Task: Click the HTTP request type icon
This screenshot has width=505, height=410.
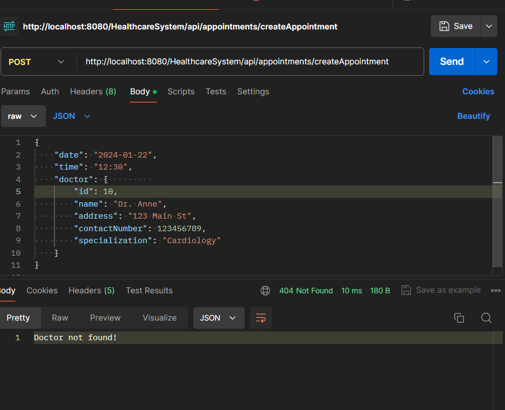Action: pyautogui.click(x=9, y=26)
